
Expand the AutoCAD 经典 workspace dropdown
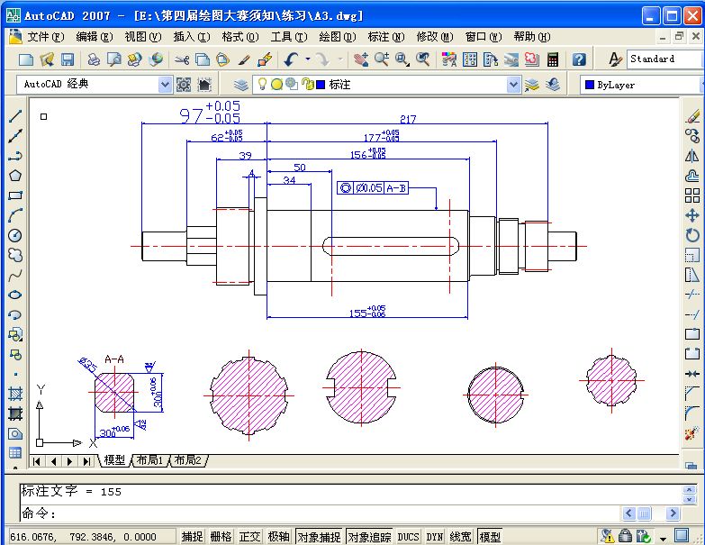165,85
